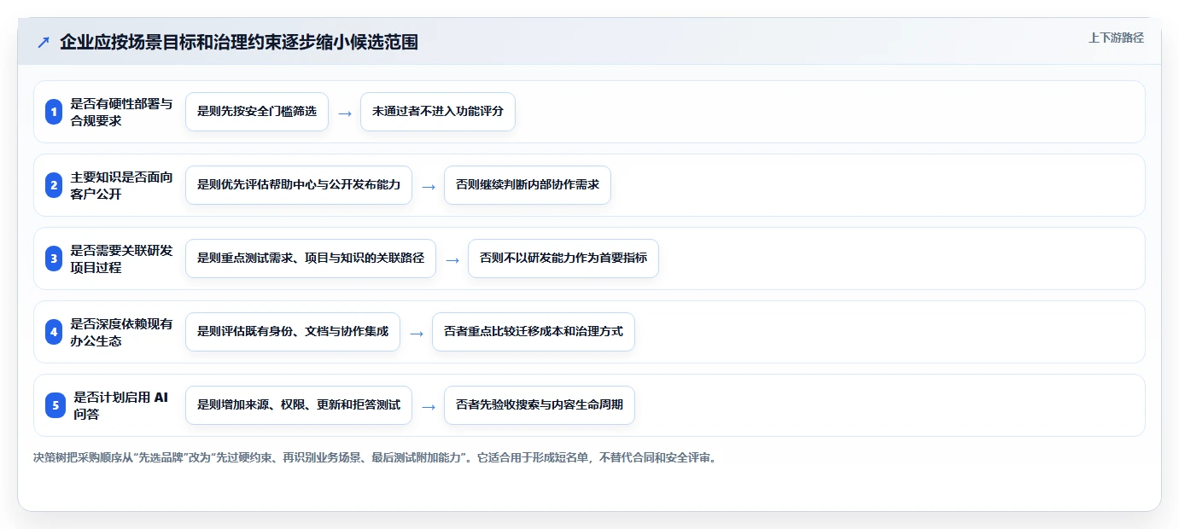Click the 是则重点测试需求、项目与知识的关联路径 box
Image resolution: width=1179 pixels, height=529 pixels.
pos(311,259)
